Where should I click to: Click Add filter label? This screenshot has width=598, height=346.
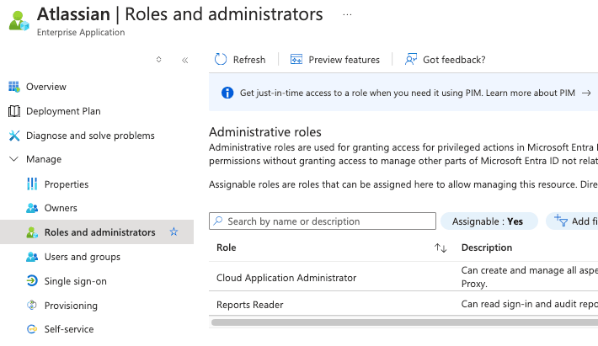click(x=585, y=221)
